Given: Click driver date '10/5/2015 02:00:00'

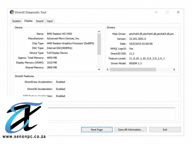Looking at the screenshot, I should (141, 44).
